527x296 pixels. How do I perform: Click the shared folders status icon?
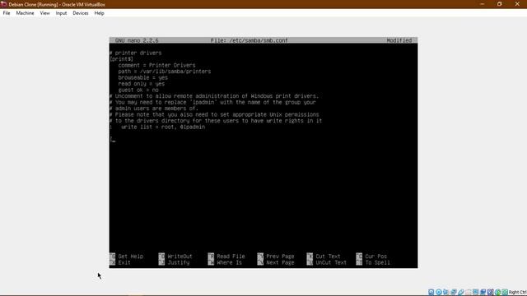point(469,292)
